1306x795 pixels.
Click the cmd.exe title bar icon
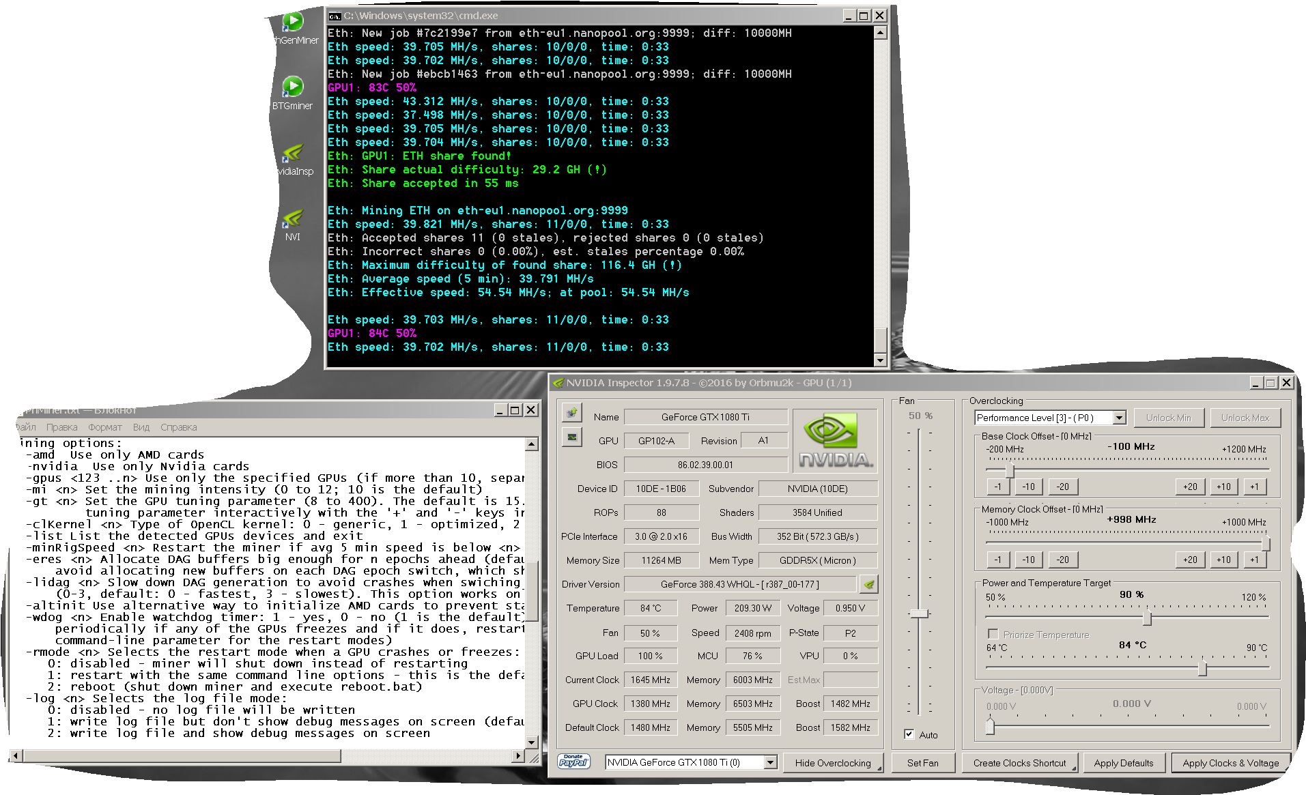click(335, 16)
